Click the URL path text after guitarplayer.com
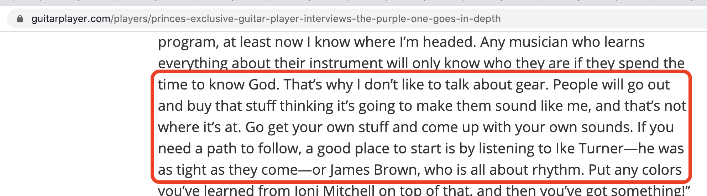Screen dimensions: 707x196 306,19
